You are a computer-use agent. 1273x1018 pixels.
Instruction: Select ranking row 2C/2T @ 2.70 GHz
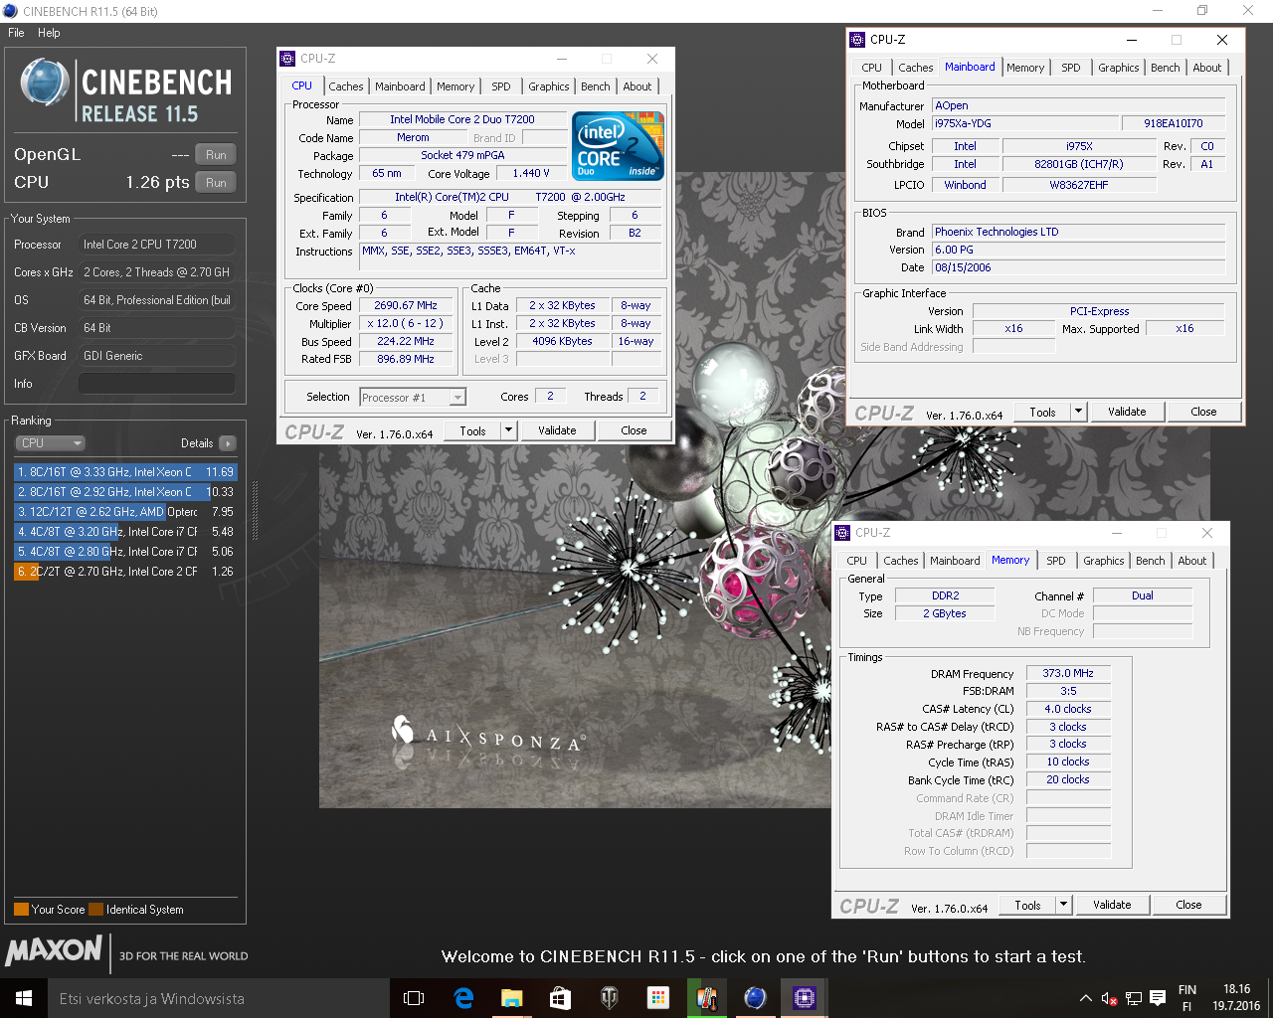[x=125, y=572]
